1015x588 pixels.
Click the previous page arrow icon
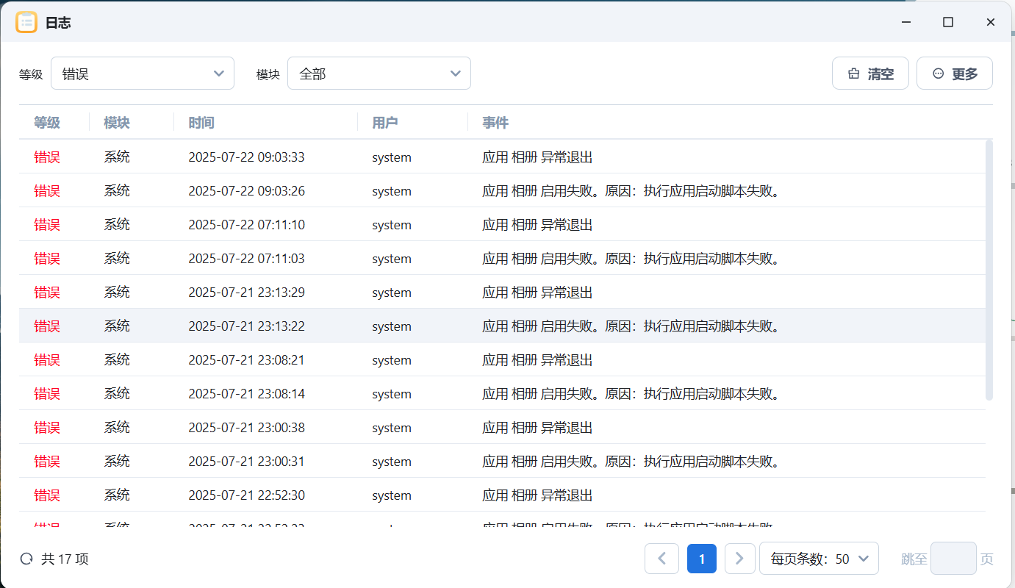click(661, 559)
